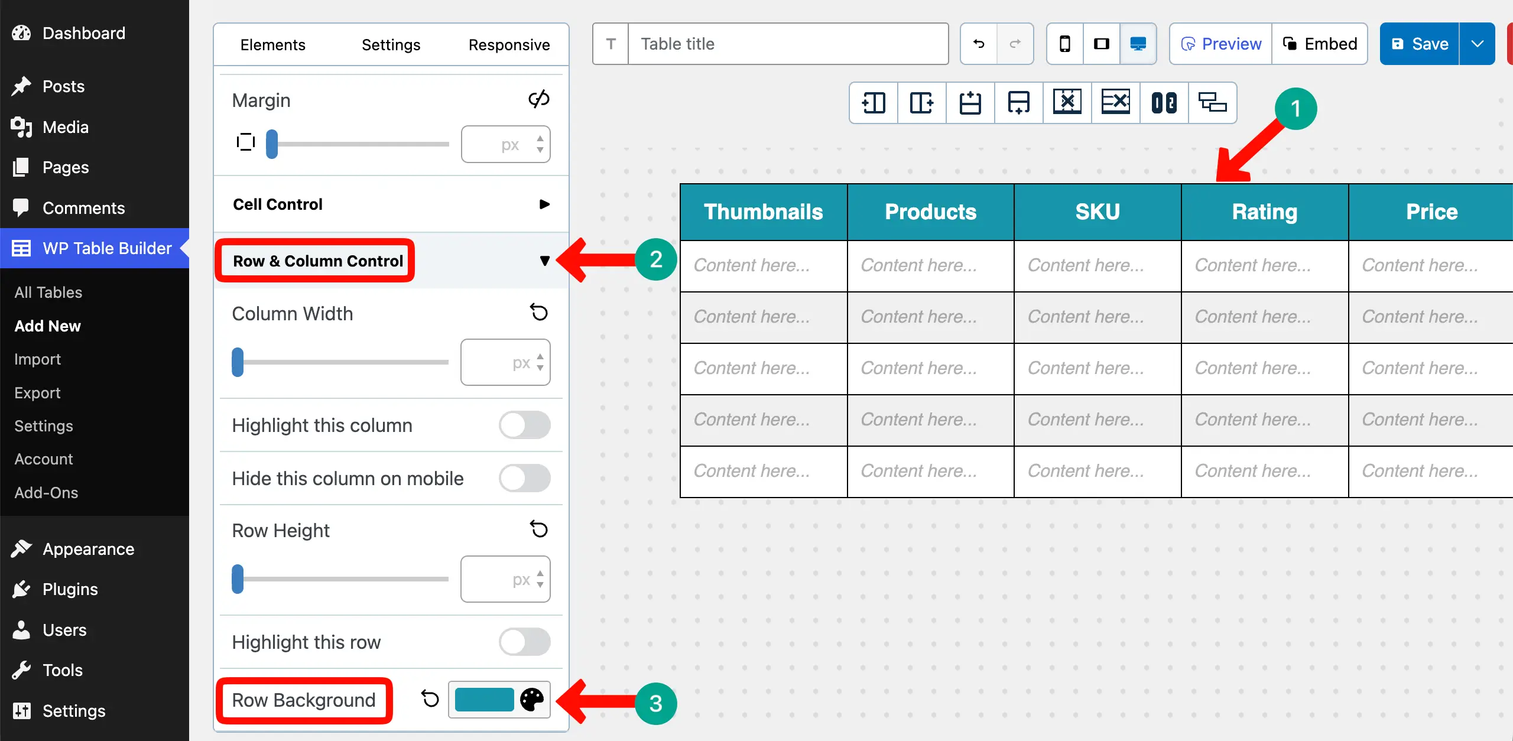Enable Highlight this column toggle
The width and height of the screenshot is (1513, 741).
524,425
